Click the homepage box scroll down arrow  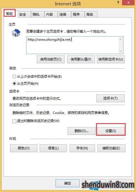120,51
